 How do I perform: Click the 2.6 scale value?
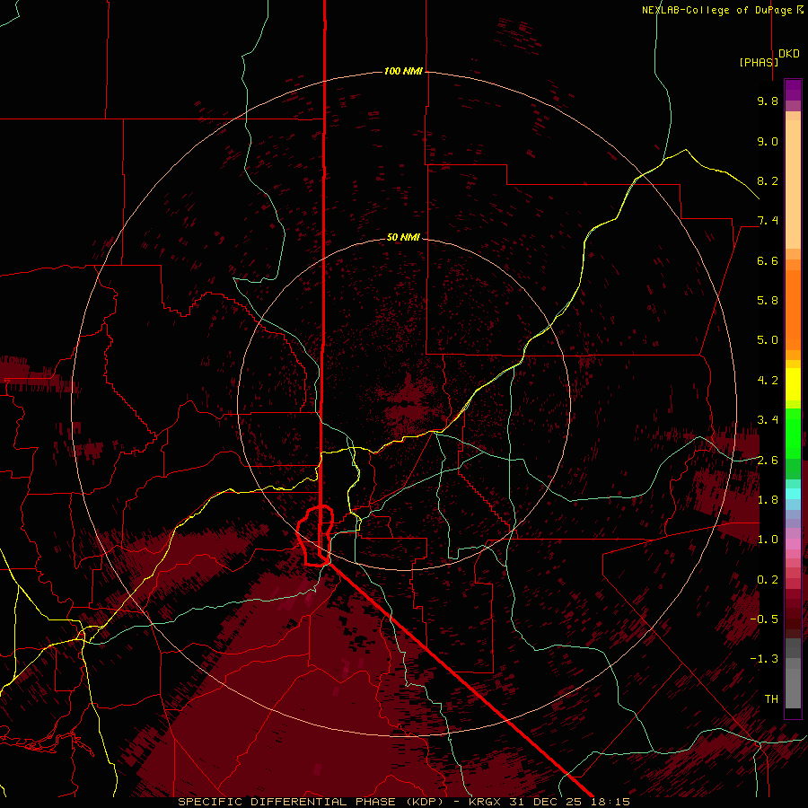768,461
